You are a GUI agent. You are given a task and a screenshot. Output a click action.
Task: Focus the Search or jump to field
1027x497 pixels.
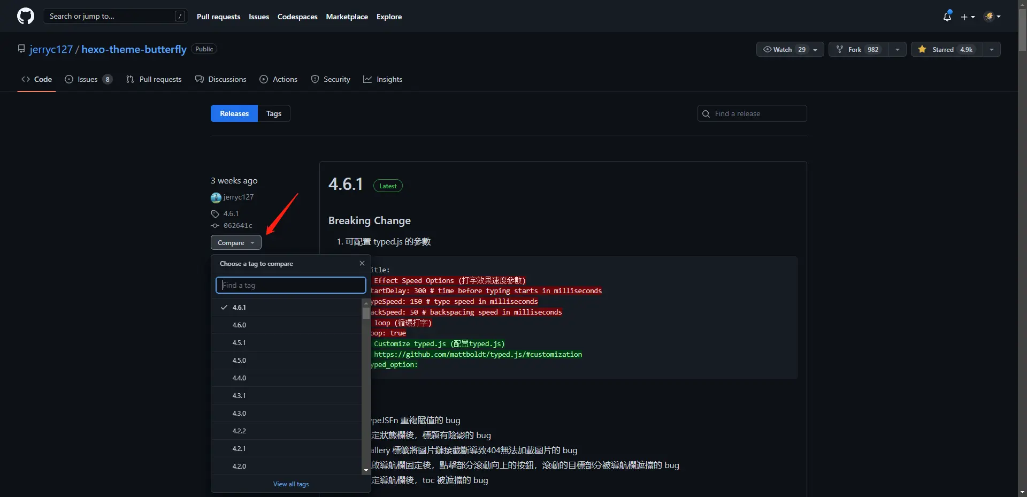pyautogui.click(x=116, y=16)
